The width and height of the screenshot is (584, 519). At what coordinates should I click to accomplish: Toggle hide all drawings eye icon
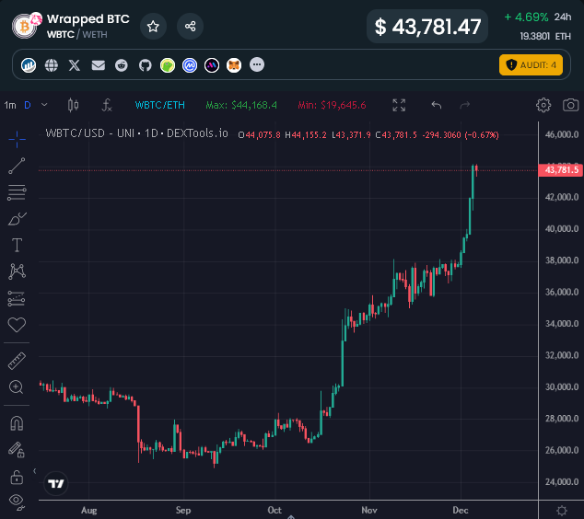tap(17, 502)
